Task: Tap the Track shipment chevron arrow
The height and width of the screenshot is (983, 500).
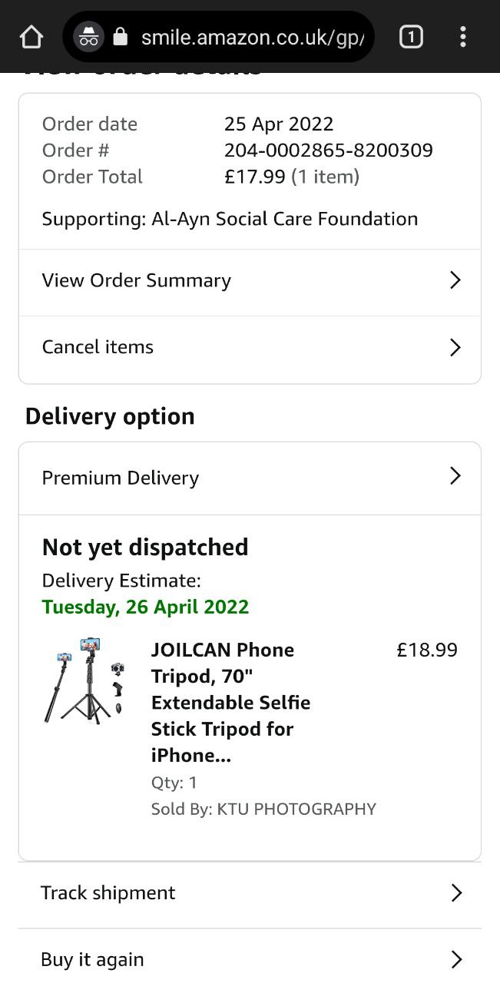Action: pos(455,892)
